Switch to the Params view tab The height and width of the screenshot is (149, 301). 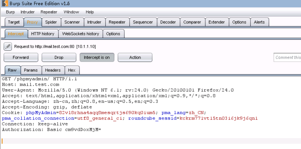click(x=31, y=70)
